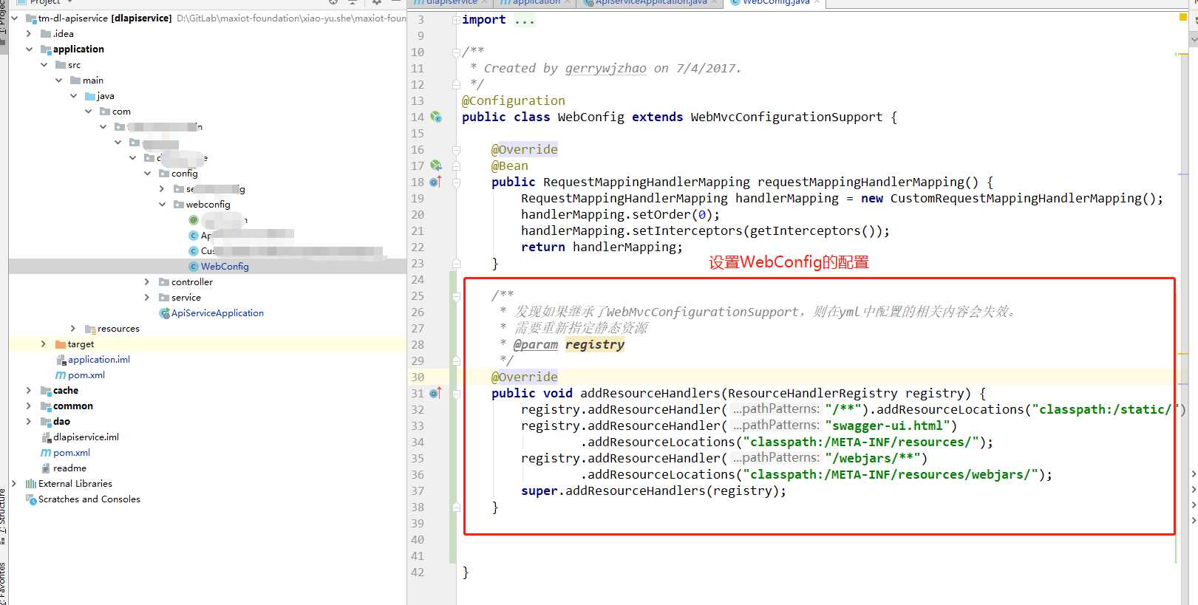Fold the annotations block at line 16
The image size is (1198, 605).
point(456,150)
